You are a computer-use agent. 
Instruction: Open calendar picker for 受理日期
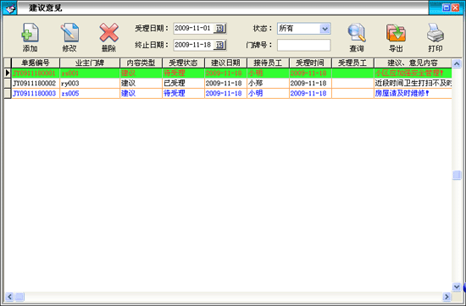(x=220, y=29)
